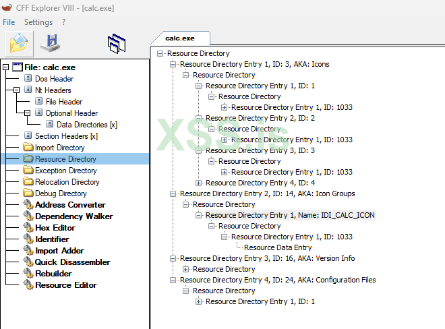
Task: Open File Header in the tree
Action: click(64, 102)
